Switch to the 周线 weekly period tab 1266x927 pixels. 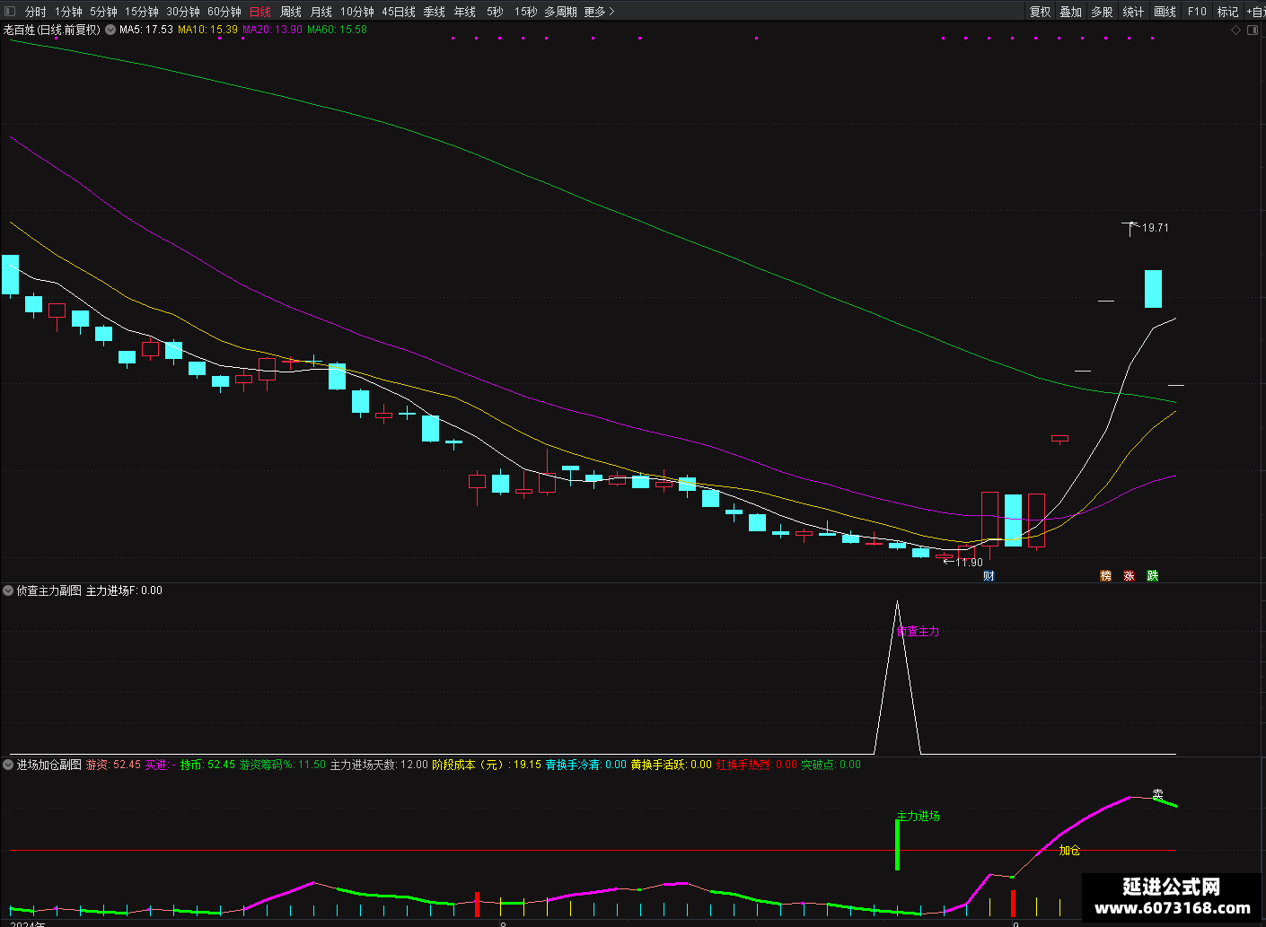click(291, 12)
